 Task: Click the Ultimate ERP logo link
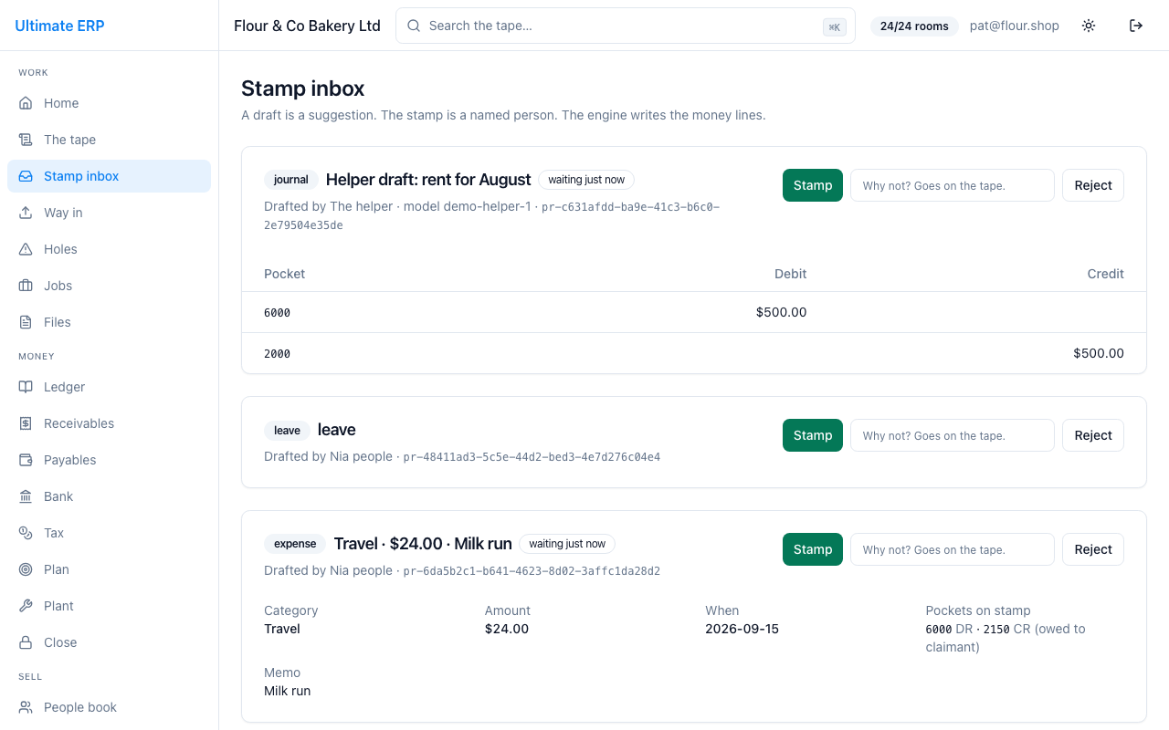59,26
